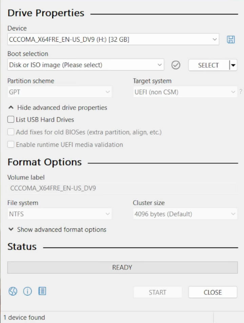The height and width of the screenshot is (323, 244).
Task: Open the Partition scheme GPT dropdown
Action: (x=60, y=92)
